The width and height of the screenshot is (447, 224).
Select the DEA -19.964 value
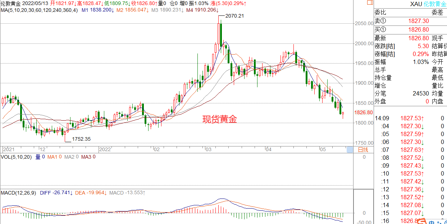pos(91,193)
